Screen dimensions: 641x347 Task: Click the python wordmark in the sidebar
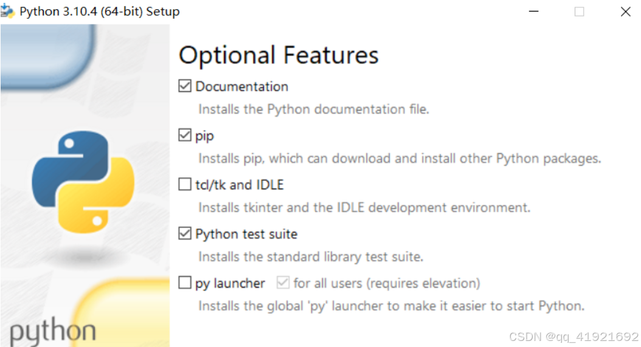click(52, 332)
